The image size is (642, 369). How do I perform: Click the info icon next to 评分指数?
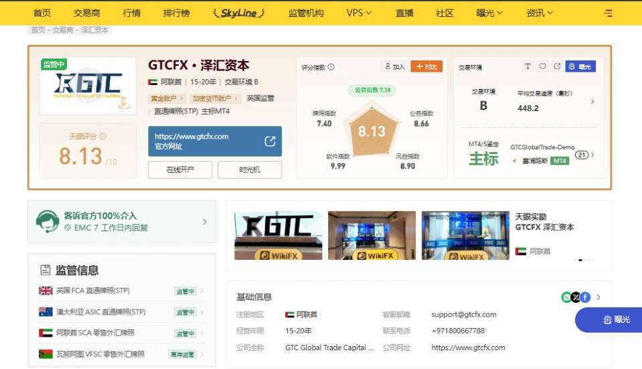pyautogui.click(x=331, y=67)
